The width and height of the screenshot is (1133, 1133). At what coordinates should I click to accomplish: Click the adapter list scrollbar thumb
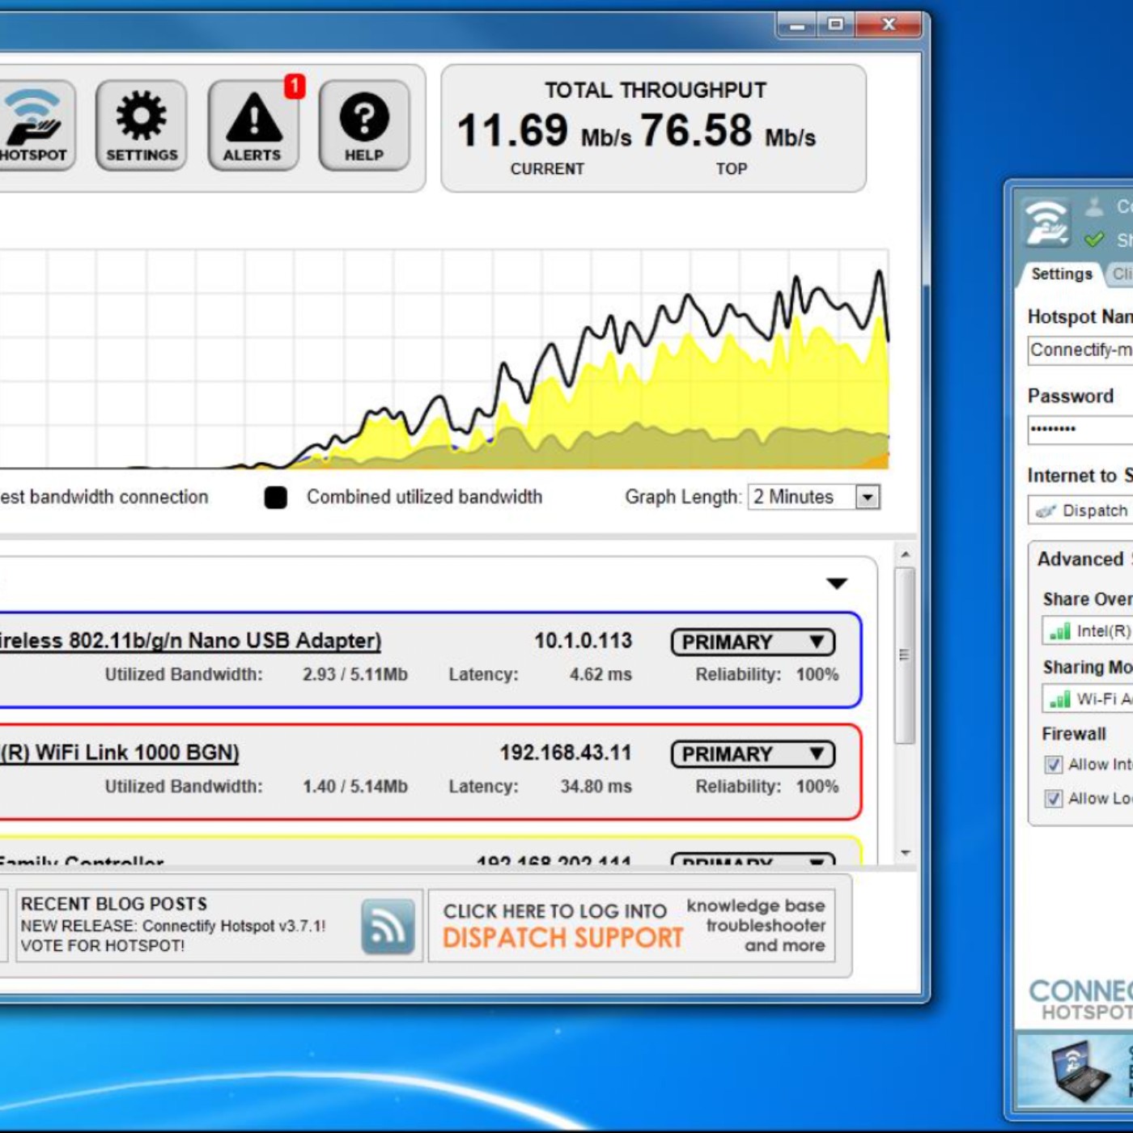pyautogui.click(x=906, y=655)
